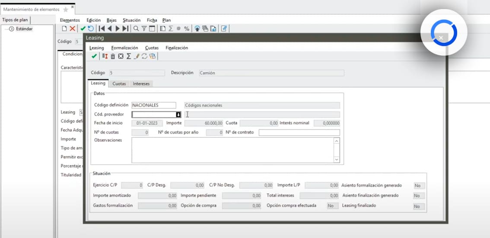
Task: Open the Situación menu
Action: coord(131,20)
